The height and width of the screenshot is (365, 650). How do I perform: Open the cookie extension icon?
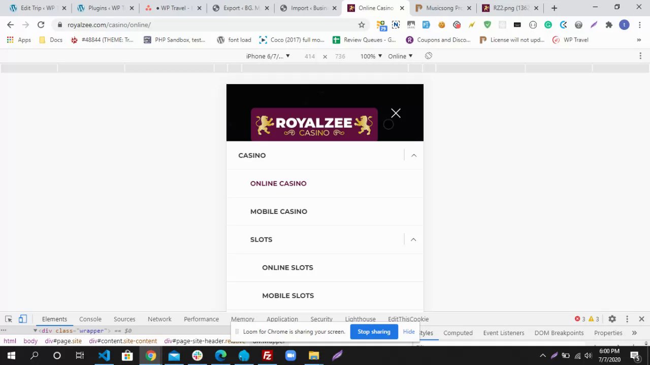tap(441, 25)
